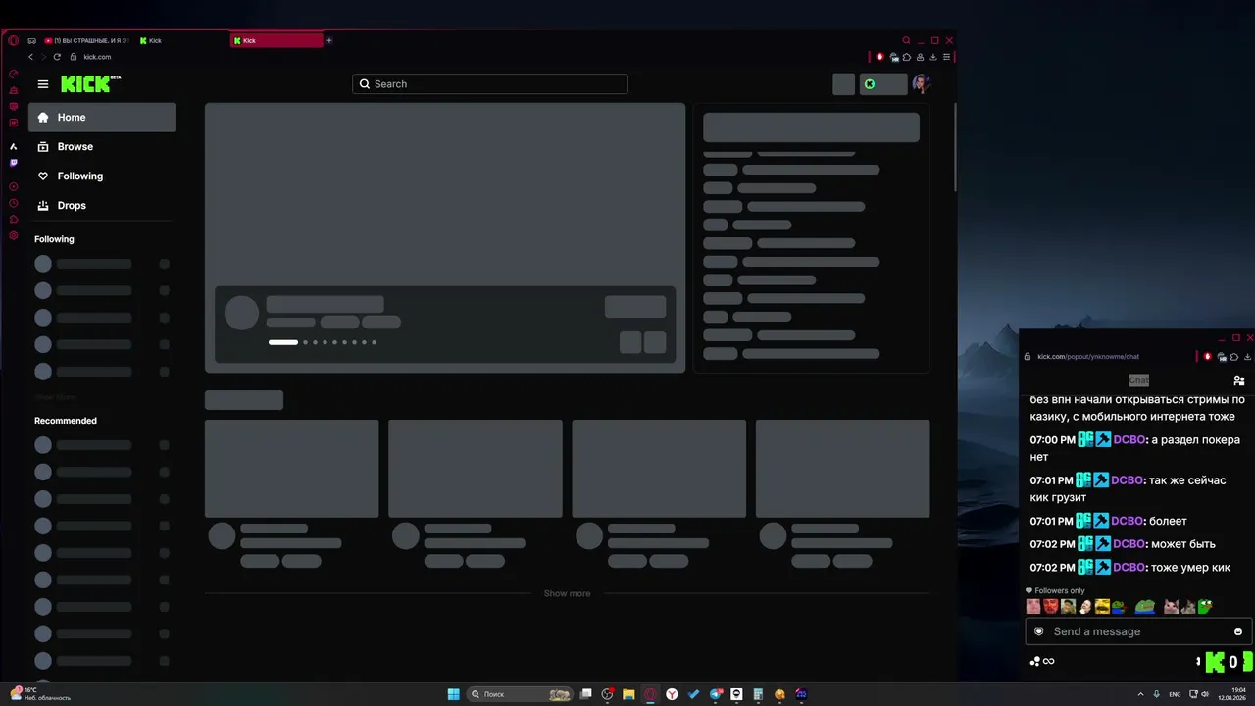
Task: Click the magnifier icon in Kick search
Action: (365, 84)
